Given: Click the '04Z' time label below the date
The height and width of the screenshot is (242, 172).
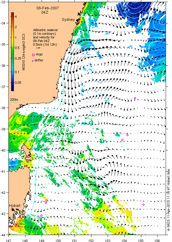Looking at the screenshot, I should [x=45, y=12].
